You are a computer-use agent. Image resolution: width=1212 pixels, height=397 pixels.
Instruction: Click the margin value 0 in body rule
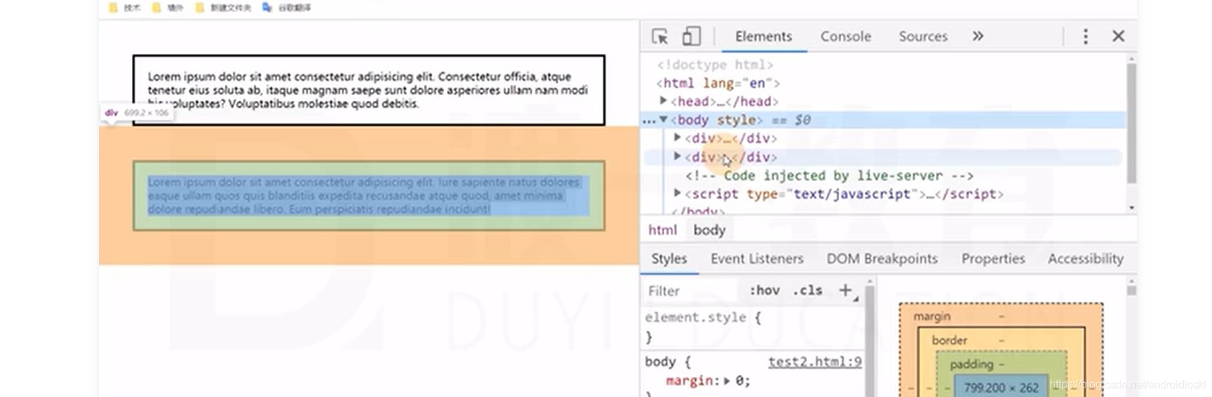click(739, 381)
